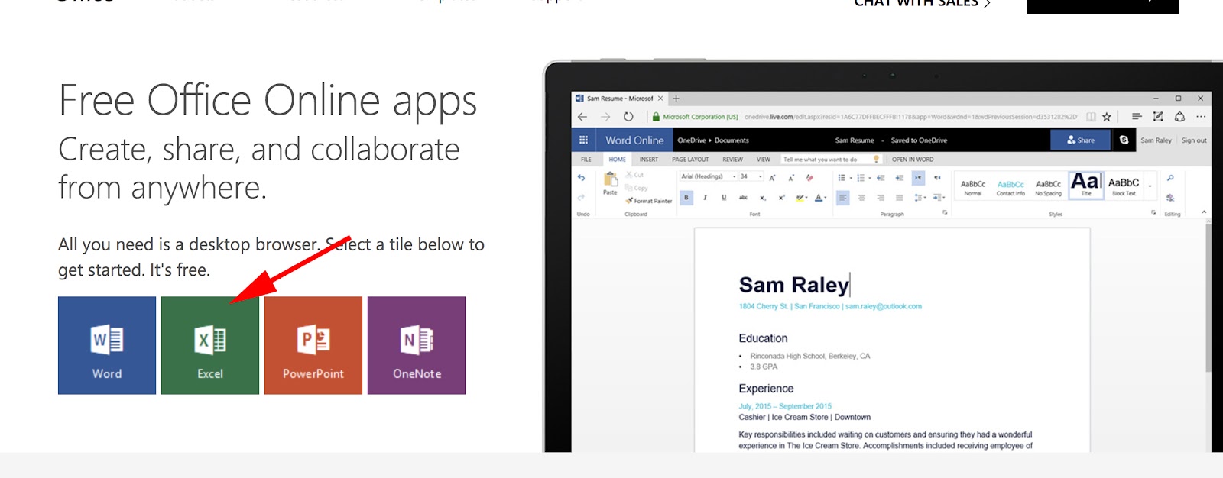The image size is (1223, 478).
Task: Click the browser back arrow
Action: pos(582,117)
